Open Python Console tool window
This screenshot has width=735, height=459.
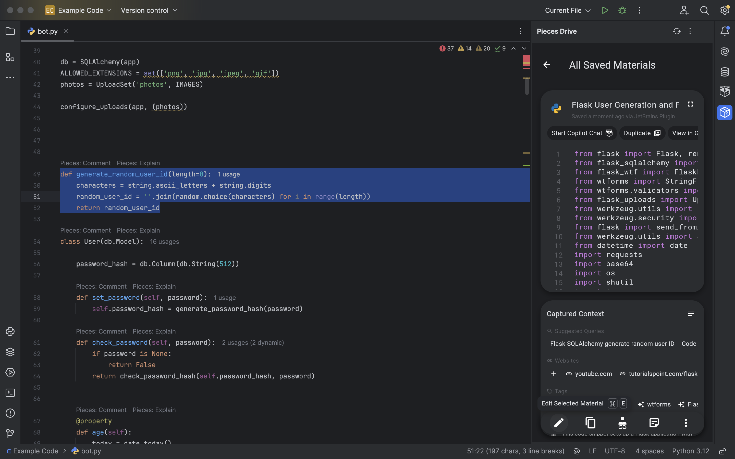coord(10,331)
